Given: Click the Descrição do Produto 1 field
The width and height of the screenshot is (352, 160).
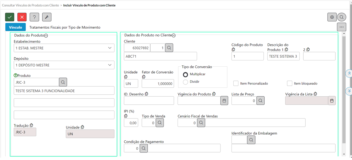Looking at the screenshot, I should click(283, 56).
